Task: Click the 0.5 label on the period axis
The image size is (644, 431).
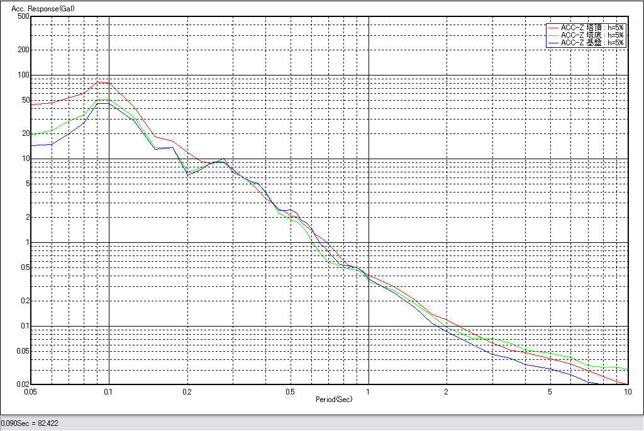Action: (x=290, y=391)
